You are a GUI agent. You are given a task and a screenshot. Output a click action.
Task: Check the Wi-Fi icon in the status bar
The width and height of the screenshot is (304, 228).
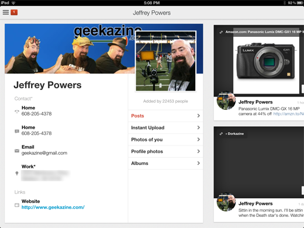[13, 3]
